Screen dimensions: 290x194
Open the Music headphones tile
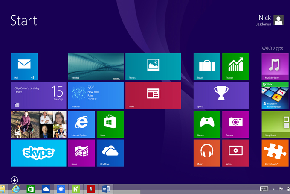coord(207,153)
